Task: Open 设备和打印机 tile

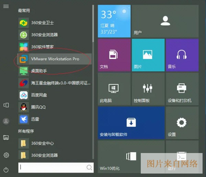Action: [x=182, y=89]
